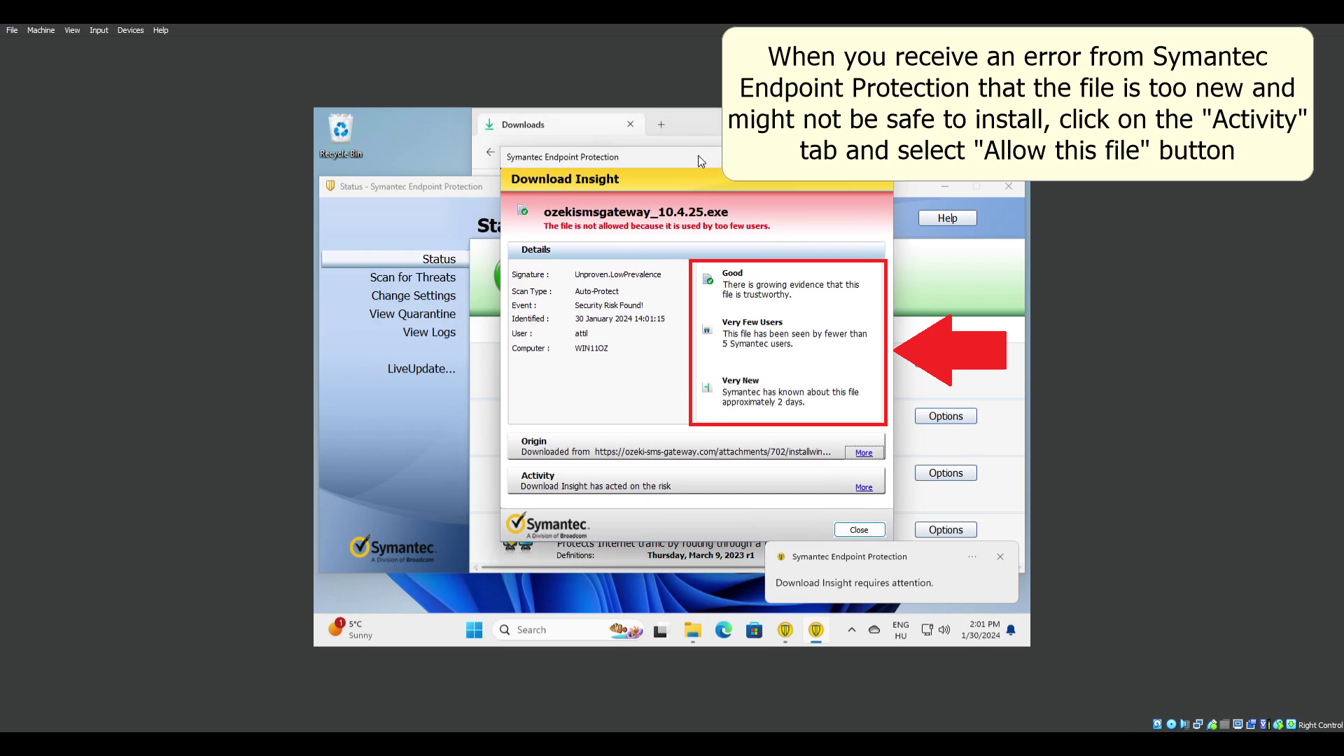Image resolution: width=1344 pixels, height=756 pixels.
Task: Dismiss Symantec notification toast
Action: point(1000,556)
